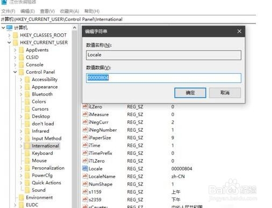
Task: Expand the CLSID key
Action: coord(15,58)
